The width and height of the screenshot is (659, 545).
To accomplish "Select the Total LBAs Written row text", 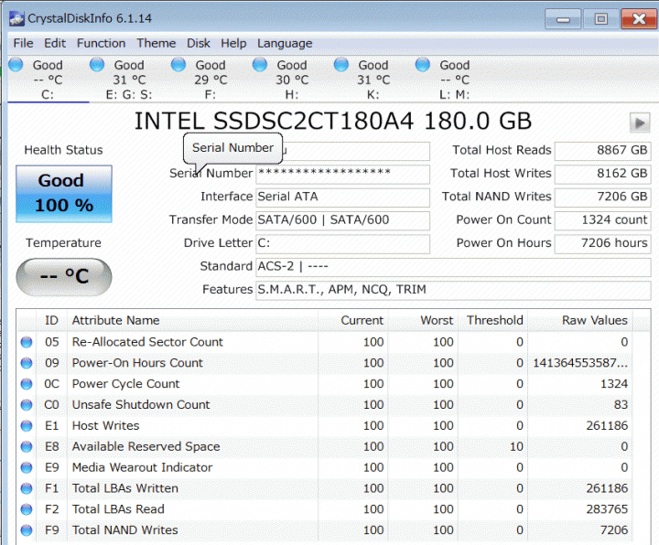I will [x=124, y=488].
